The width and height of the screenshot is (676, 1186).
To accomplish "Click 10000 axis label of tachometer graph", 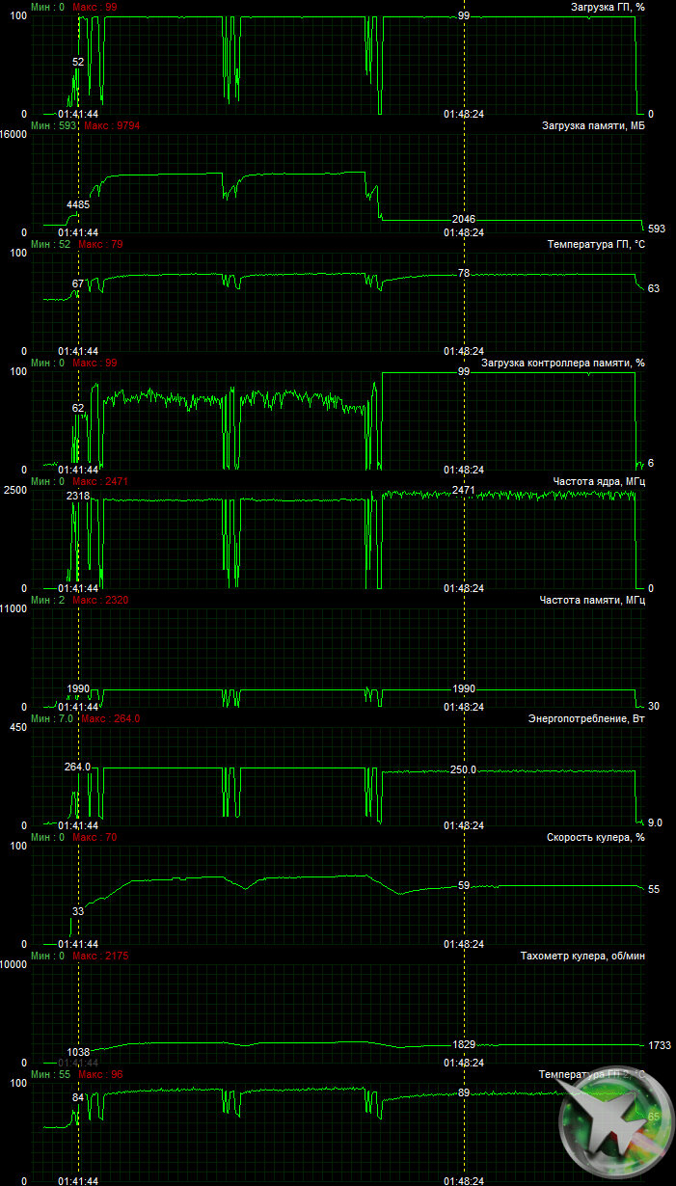I will (14, 964).
